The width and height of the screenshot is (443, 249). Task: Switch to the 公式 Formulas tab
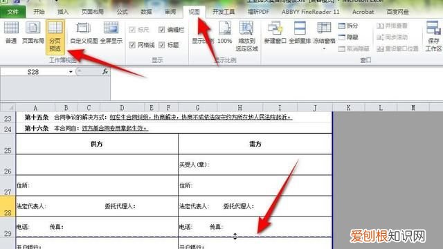[x=122, y=12]
